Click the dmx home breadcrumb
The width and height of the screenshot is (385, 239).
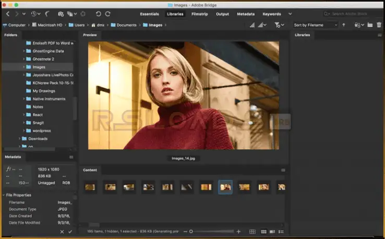coord(98,25)
